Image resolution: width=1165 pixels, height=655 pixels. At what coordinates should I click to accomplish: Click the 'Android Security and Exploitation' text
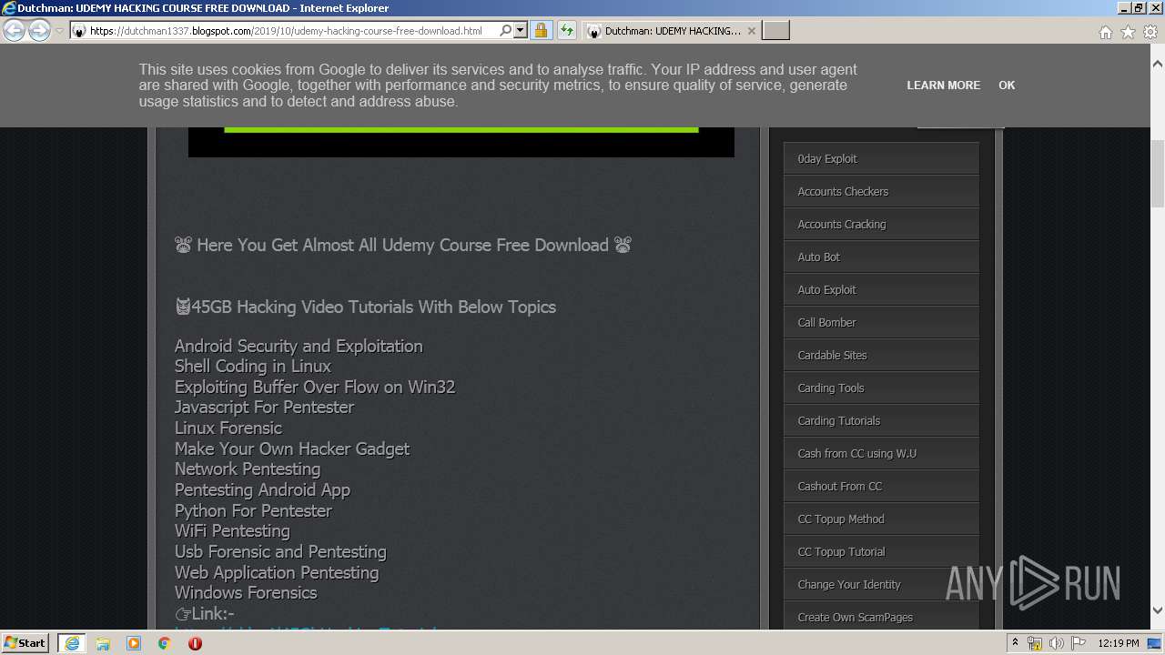299,346
